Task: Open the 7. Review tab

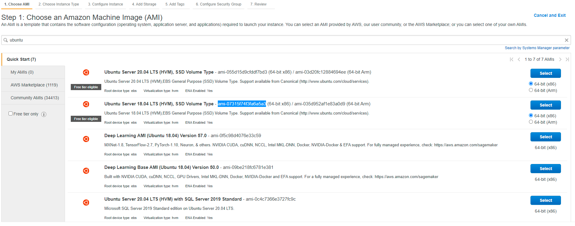Action: tap(258, 4)
